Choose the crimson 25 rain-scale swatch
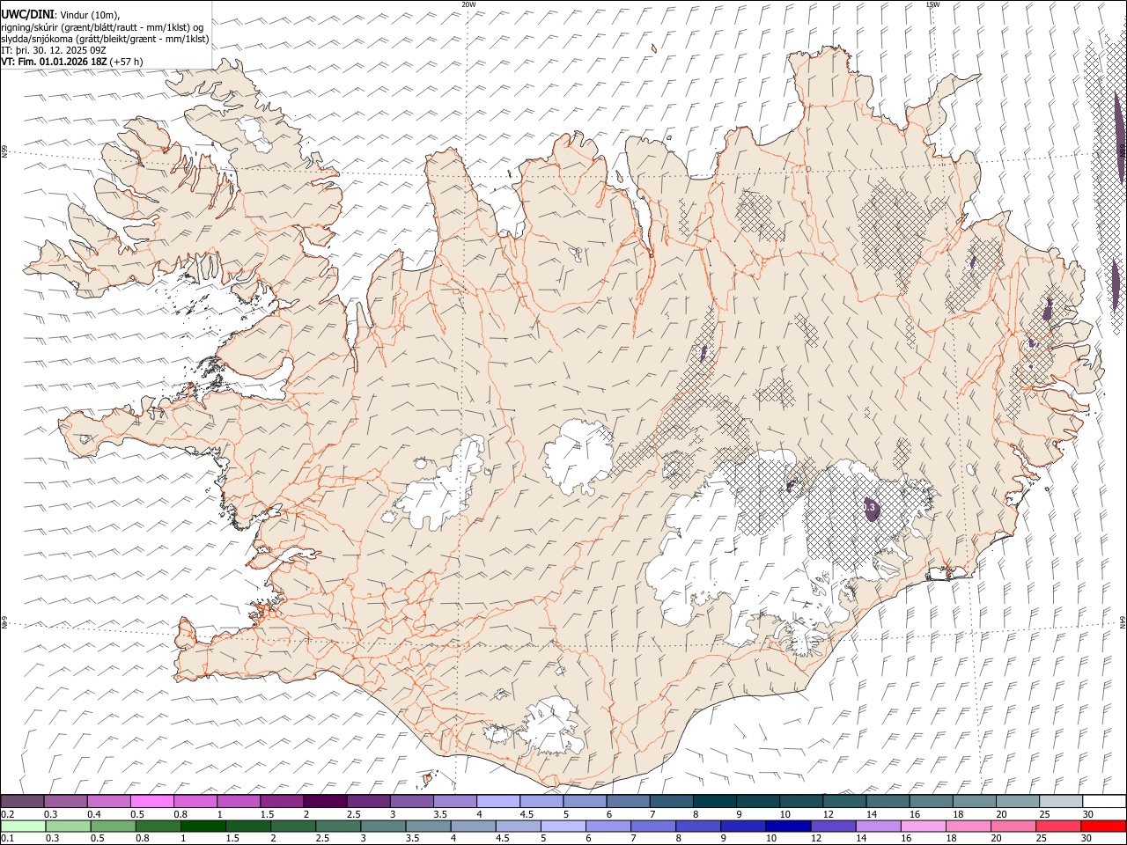Image resolution: width=1127 pixels, height=845 pixels. coord(1058,826)
